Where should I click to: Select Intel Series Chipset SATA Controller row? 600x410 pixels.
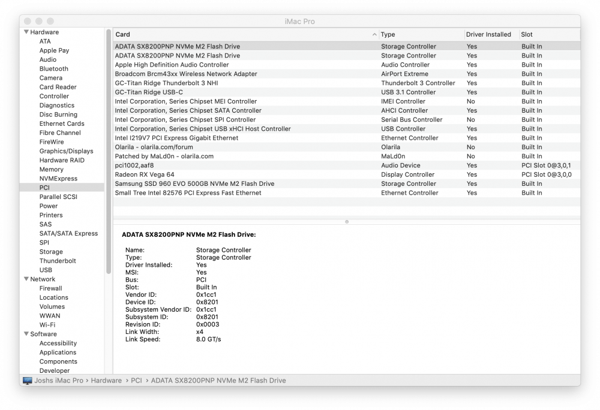tap(347, 110)
